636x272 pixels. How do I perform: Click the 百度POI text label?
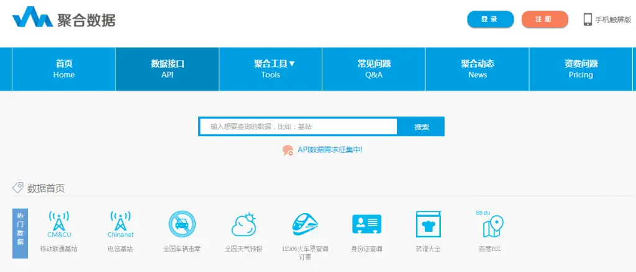[490, 249]
